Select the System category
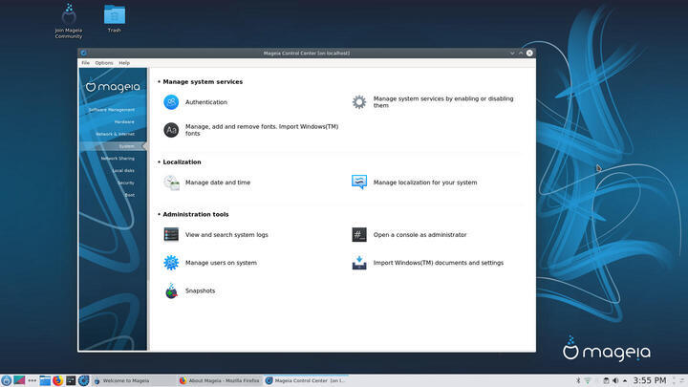Viewport: 688px width, 387px height. pyautogui.click(x=113, y=146)
